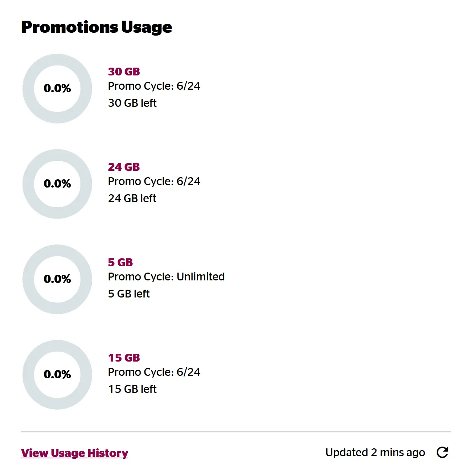Select the 24 GB promotion title

point(124,167)
